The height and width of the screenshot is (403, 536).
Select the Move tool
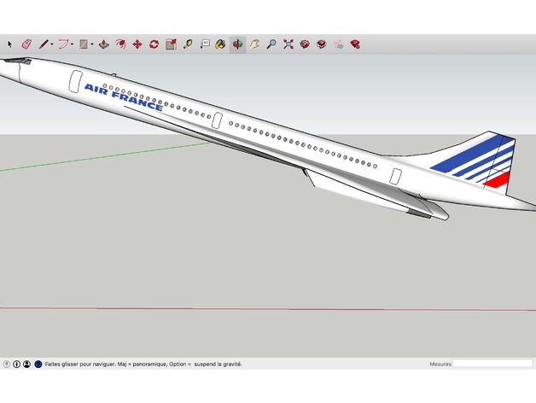click(x=137, y=44)
